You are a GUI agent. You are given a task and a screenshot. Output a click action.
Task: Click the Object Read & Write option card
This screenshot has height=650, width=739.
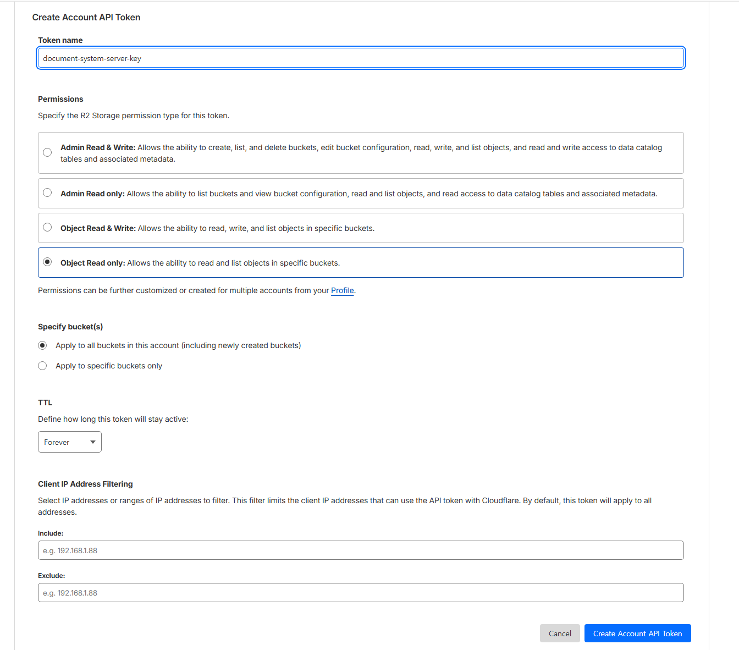(361, 228)
